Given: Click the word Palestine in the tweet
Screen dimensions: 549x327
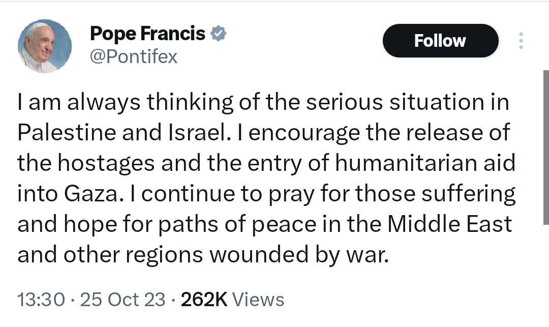Looking at the screenshot, I should tap(67, 133).
